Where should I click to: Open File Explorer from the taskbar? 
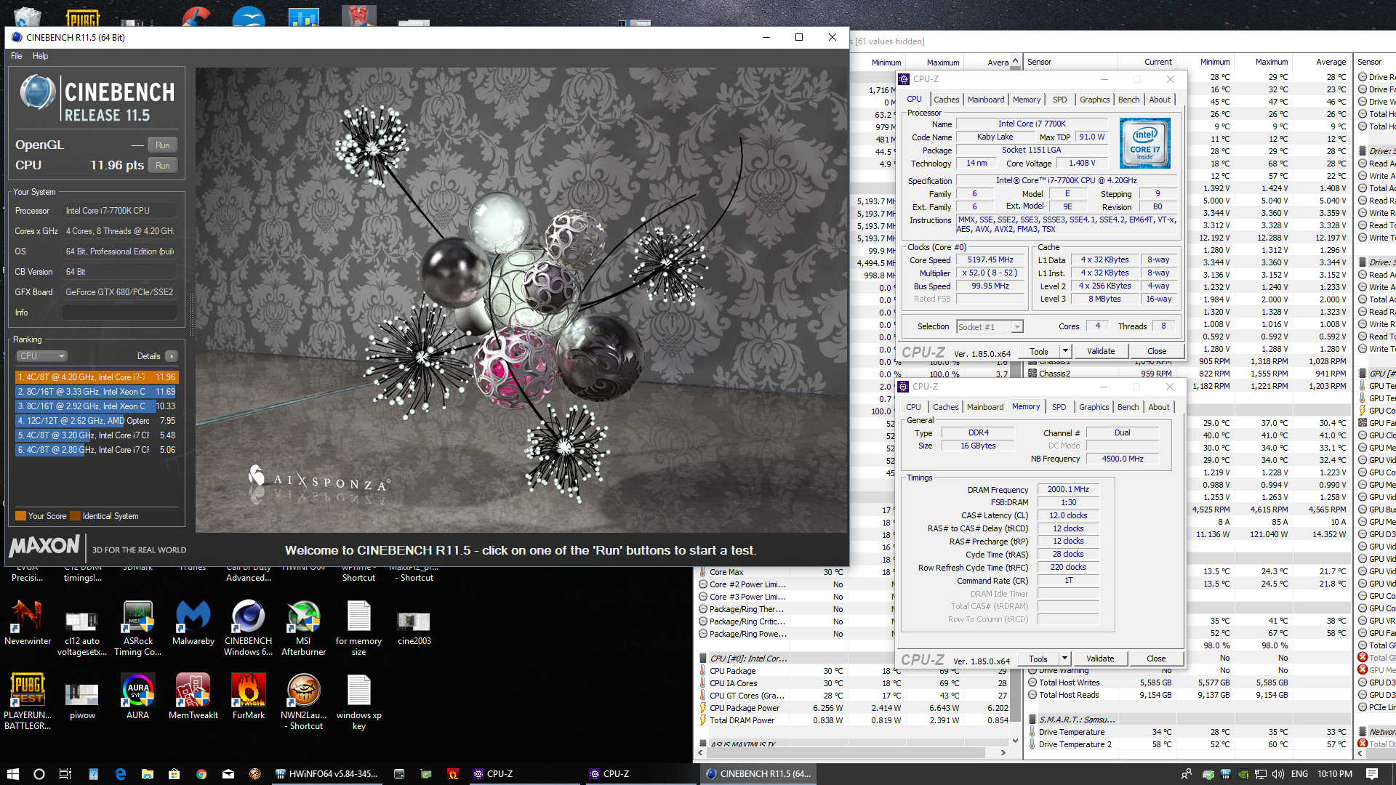pos(147,774)
